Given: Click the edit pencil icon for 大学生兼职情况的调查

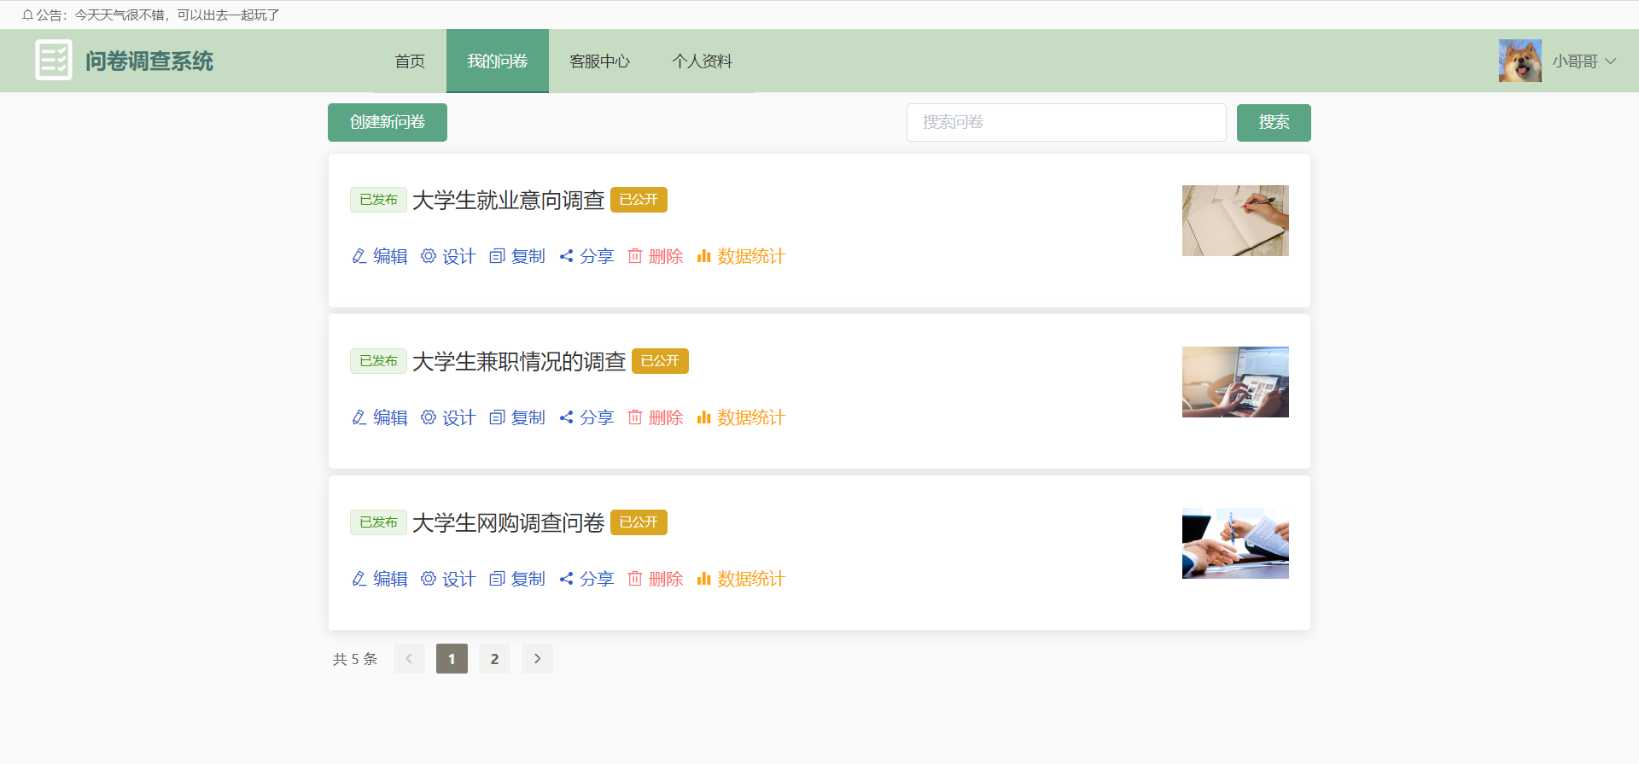Looking at the screenshot, I should pos(359,417).
